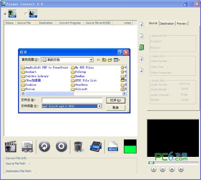The image size is (201, 180).
Task: Select the AnyBizSoft PDF to PowerPoint folder
Action: (x=45, y=68)
